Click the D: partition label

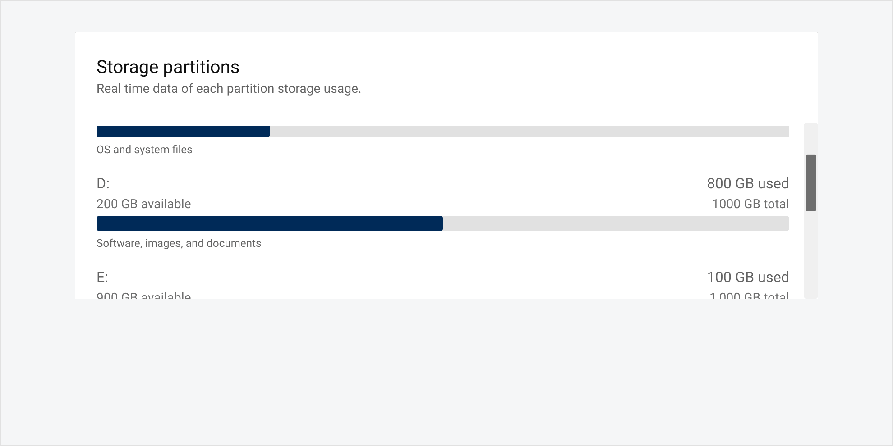(x=103, y=183)
